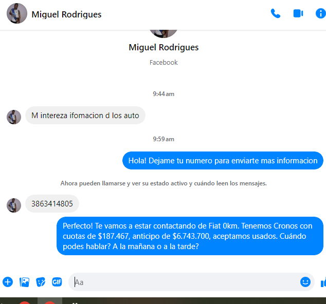Send a thumbs-up like
Image resolution: width=326 pixels, height=304 pixels.
(x=323, y=282)
